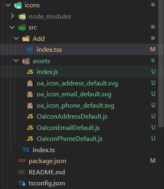
Task: Open OaIconAddressDefault.js file
Action: (x=72, y=117)
